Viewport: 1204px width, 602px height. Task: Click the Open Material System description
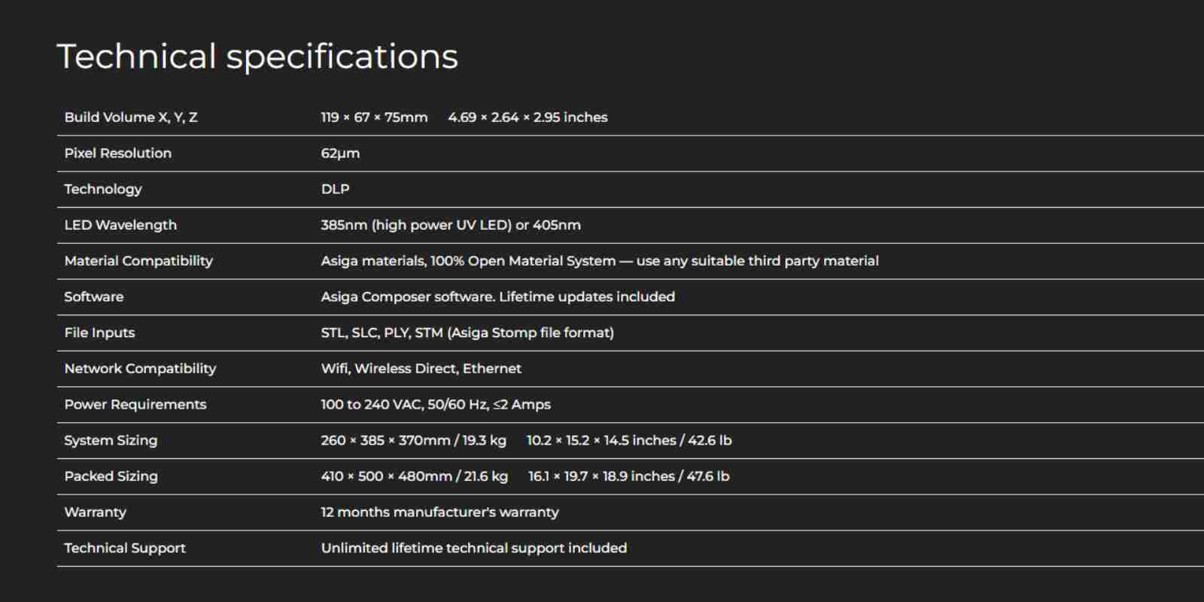[x=600, y=261]
